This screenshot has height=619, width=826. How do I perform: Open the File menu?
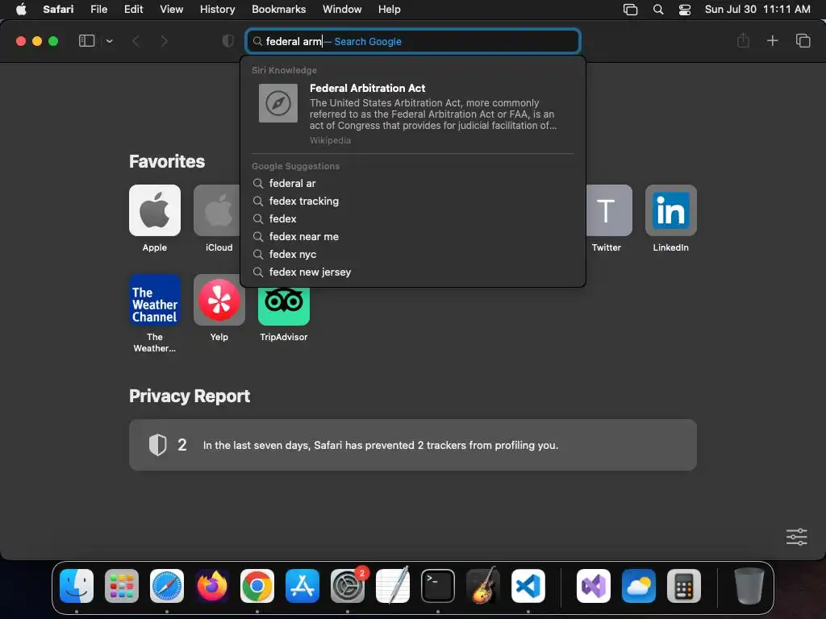99,10
